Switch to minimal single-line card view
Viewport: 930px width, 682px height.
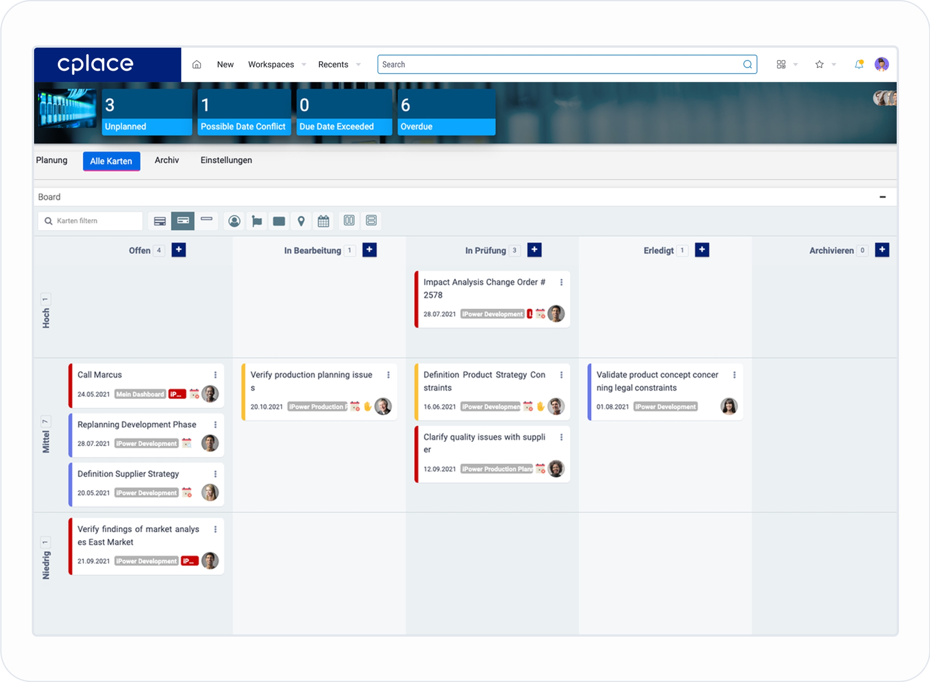pos(207,219)
